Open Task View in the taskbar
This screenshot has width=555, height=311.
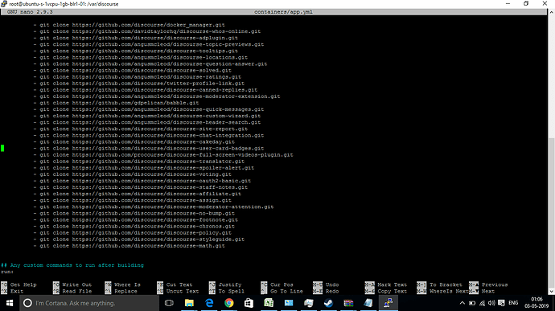pos(169,303)
